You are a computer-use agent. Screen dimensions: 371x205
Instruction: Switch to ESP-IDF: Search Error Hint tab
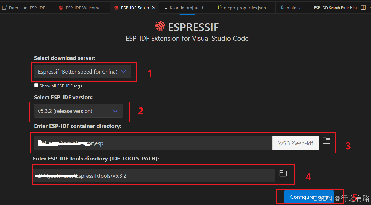(335, 8)
